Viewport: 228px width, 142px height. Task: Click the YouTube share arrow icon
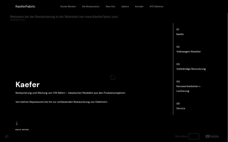(x=7, y=136)
